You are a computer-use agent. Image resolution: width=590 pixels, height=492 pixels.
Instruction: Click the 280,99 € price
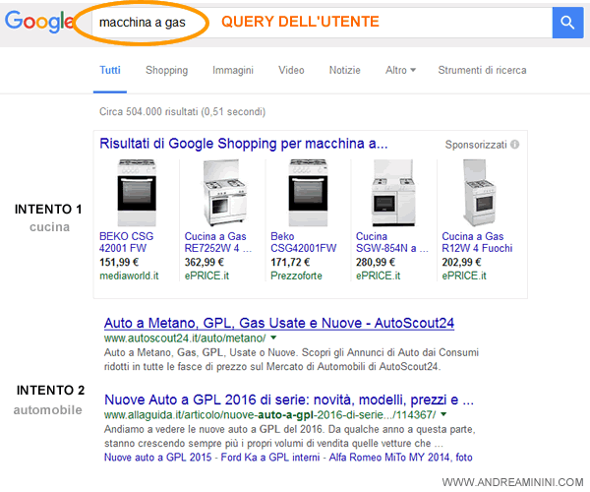[376, 262]
